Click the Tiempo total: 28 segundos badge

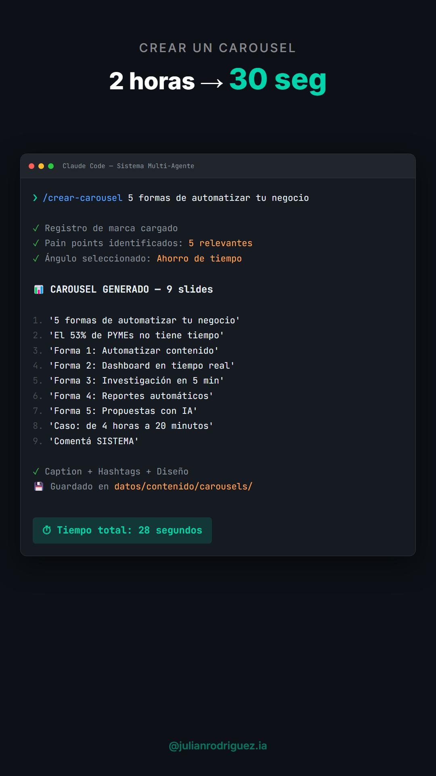click(x=122, y=530)
